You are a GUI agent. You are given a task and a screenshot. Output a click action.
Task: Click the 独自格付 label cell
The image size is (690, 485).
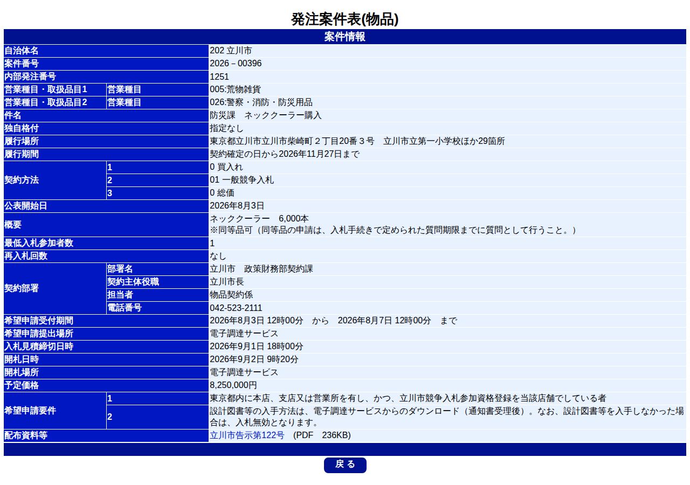tap(106, 128)
